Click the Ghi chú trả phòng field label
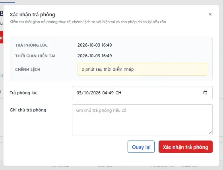This screenshot has width=223, height=170. coord(28,110)
